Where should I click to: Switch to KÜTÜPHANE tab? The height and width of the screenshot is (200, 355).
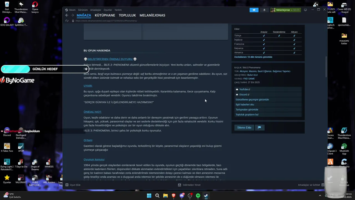(x=105, y=15)
